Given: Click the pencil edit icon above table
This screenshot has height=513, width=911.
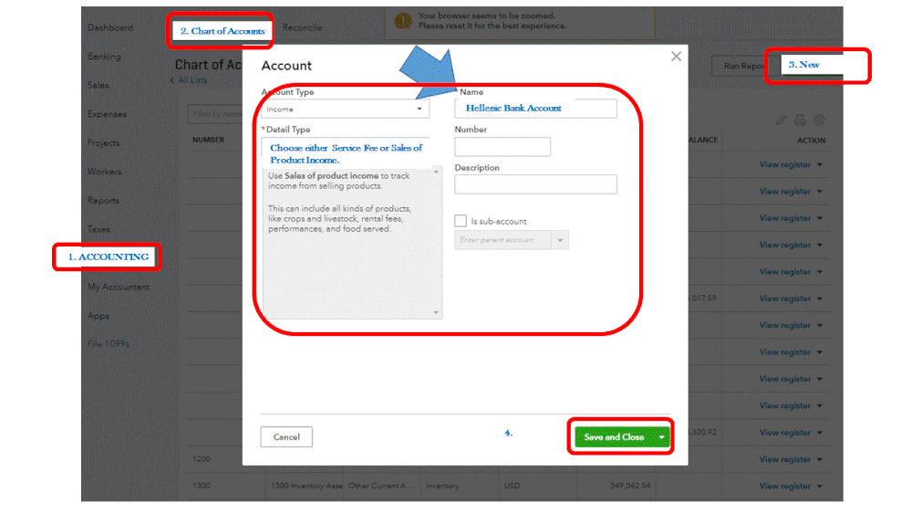Looking at the screenshot, I should 781,120.
